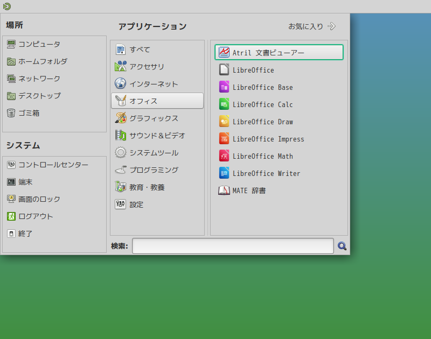Launch LibreOffice Impress icon
The image size is (431, 339).
pos(224,139)
